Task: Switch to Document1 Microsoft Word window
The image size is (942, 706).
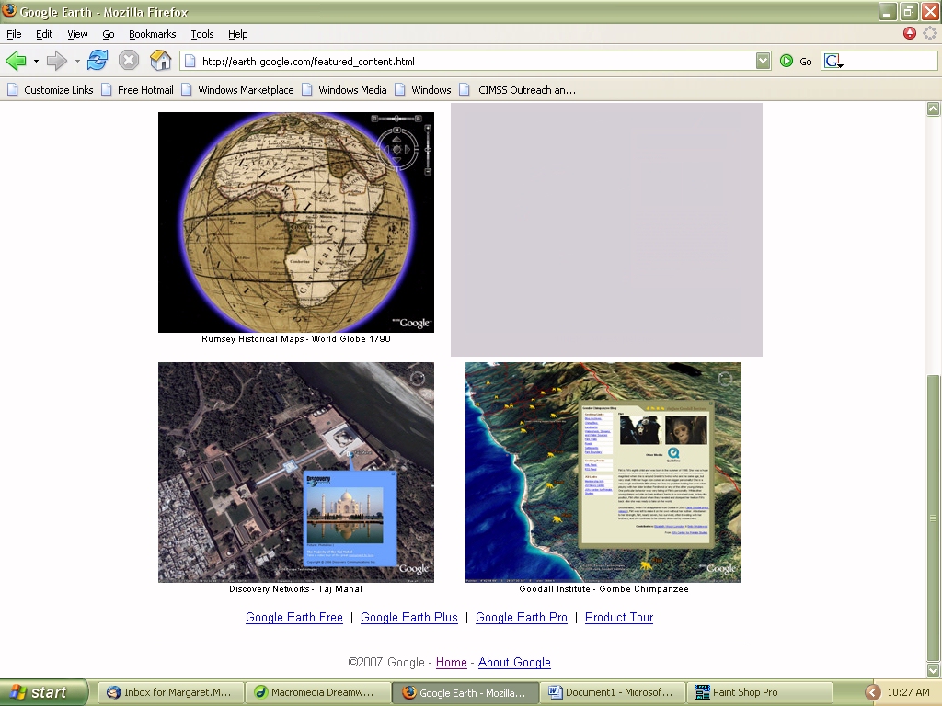Action: [612, 692]
